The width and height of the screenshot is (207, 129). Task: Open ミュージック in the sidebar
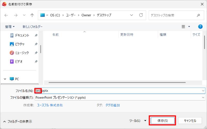(19, 53)
